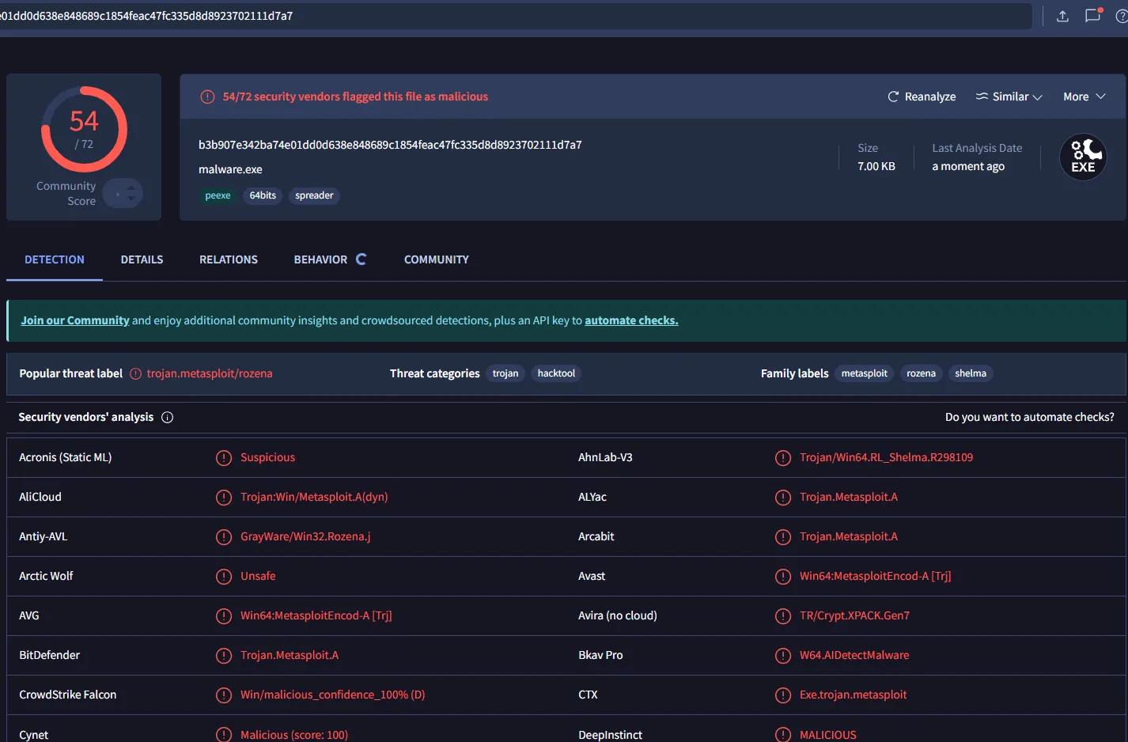This screenshot has height=742, width=1128.
Task: Click the help question mark icon
Action: tap(1121, 16)
